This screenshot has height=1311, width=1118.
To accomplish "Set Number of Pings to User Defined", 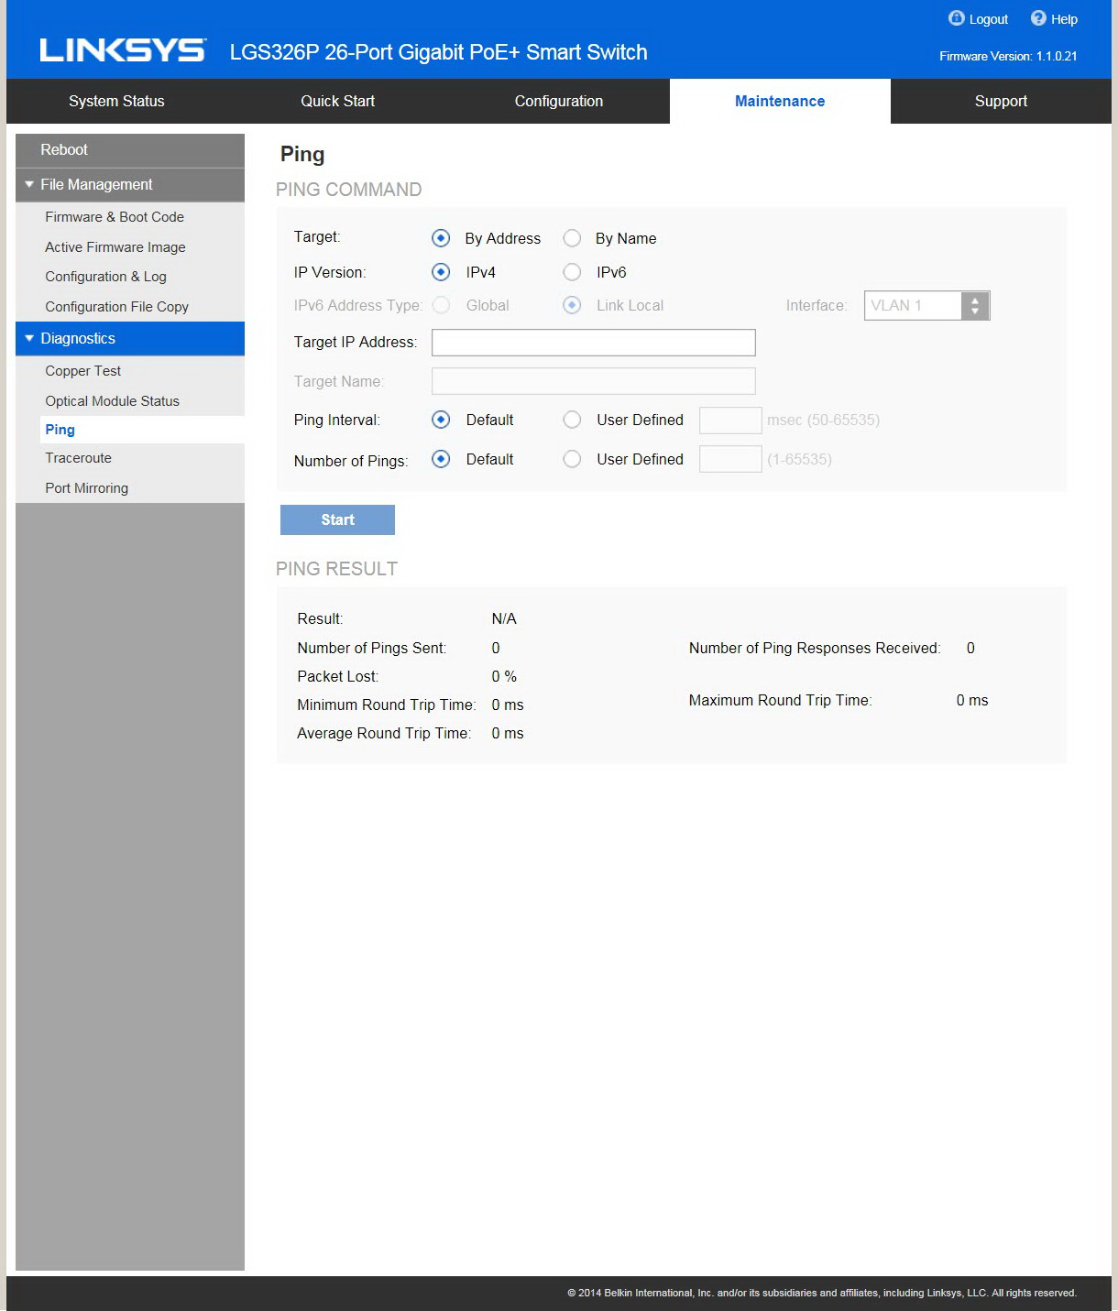I will (x=572, y=459).
